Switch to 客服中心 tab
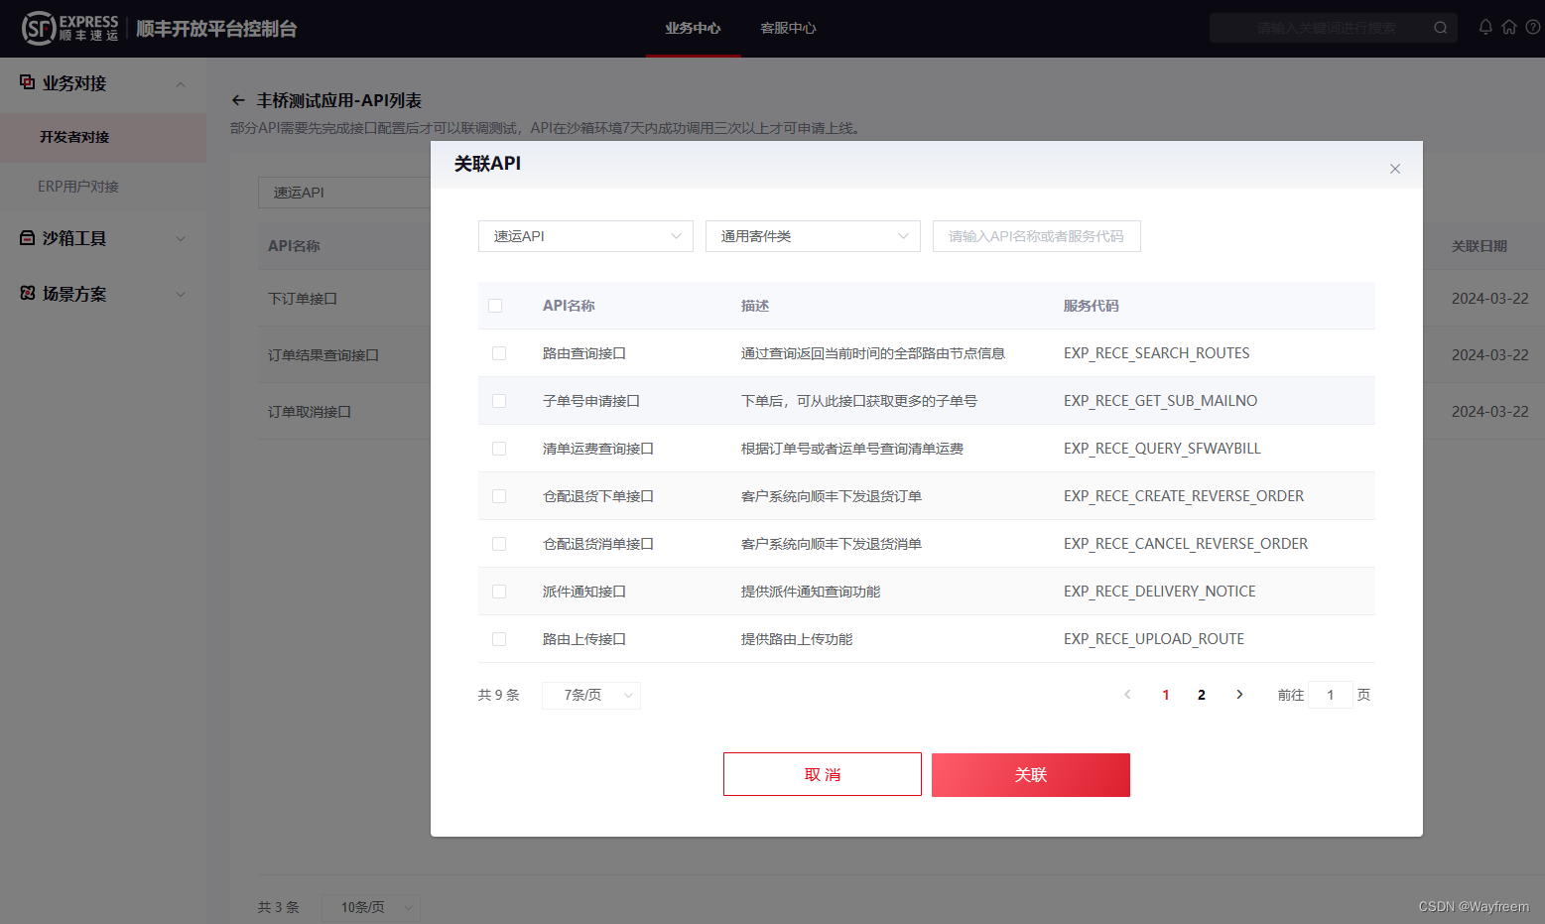The width and height of the screenshot is (1545, 924). click(x=788, y=28)
